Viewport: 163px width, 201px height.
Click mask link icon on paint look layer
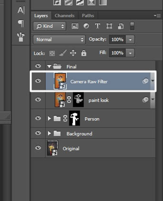(69, 100)
